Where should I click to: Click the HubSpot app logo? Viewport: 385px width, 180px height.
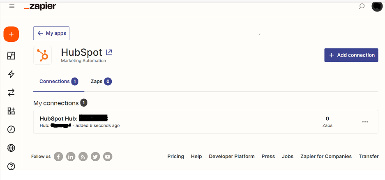[x=42, y=55]
